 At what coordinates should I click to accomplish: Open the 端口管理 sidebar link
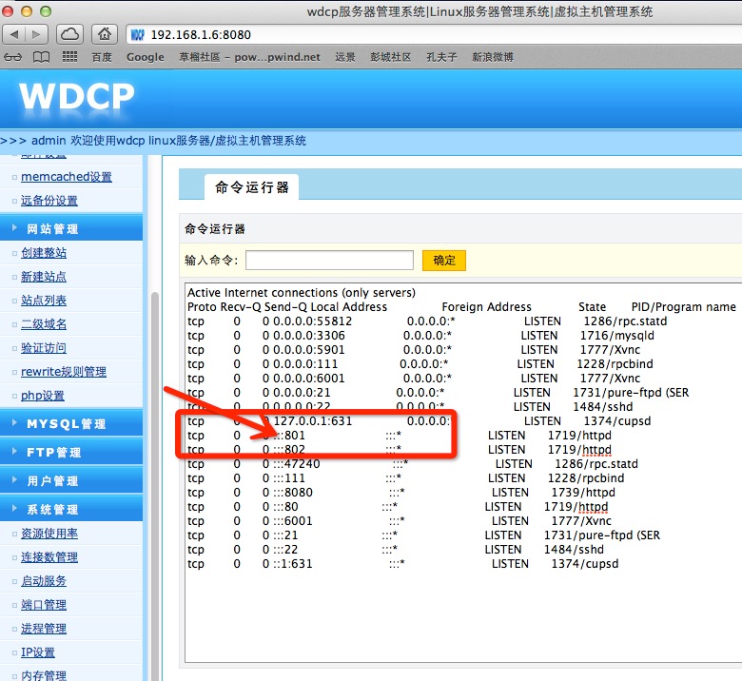(x=44, y=605)
